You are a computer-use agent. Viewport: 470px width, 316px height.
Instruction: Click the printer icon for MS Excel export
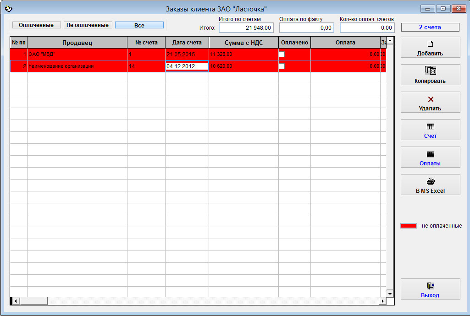click(x=431, y=181)
